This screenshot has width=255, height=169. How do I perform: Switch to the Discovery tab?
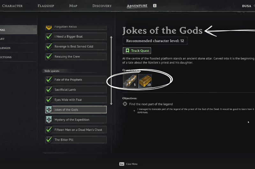tap(102, 6)
